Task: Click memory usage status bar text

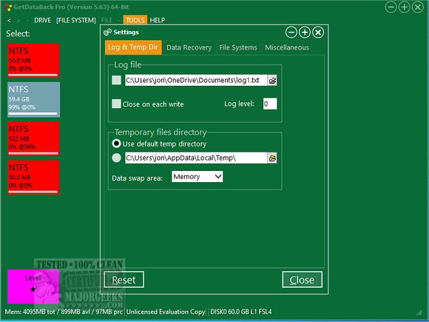Action: [63, 312]
